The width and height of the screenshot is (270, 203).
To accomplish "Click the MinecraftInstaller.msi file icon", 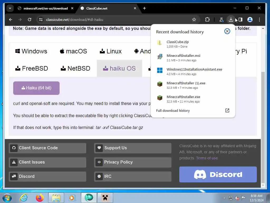I will (x=160, y=57).
